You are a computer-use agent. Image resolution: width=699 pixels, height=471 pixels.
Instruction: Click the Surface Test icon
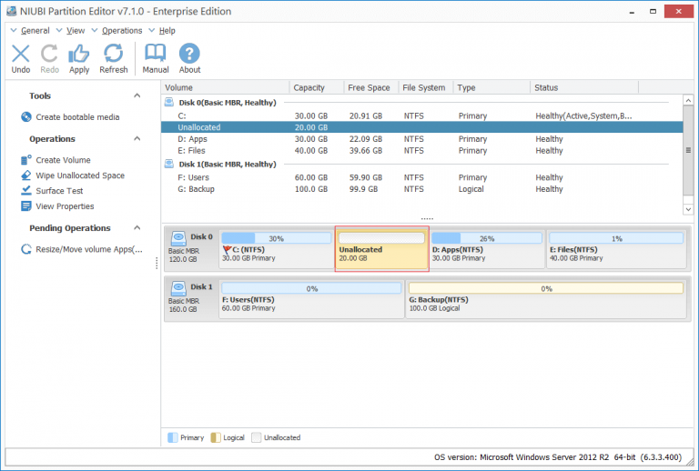pyautogui.click(x=25, y=191)
